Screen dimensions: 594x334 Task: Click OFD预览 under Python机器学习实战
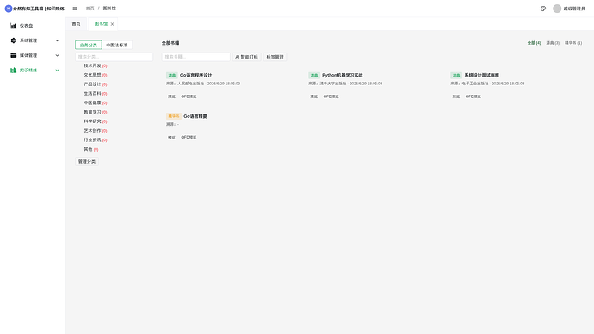click(x=331, y=96)
